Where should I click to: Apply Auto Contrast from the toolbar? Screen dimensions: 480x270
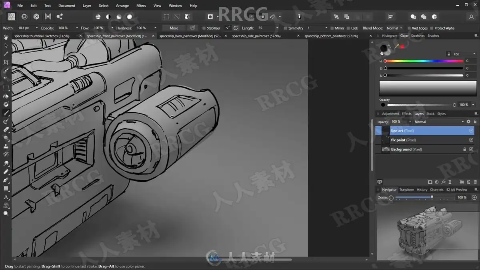(108, 17)
